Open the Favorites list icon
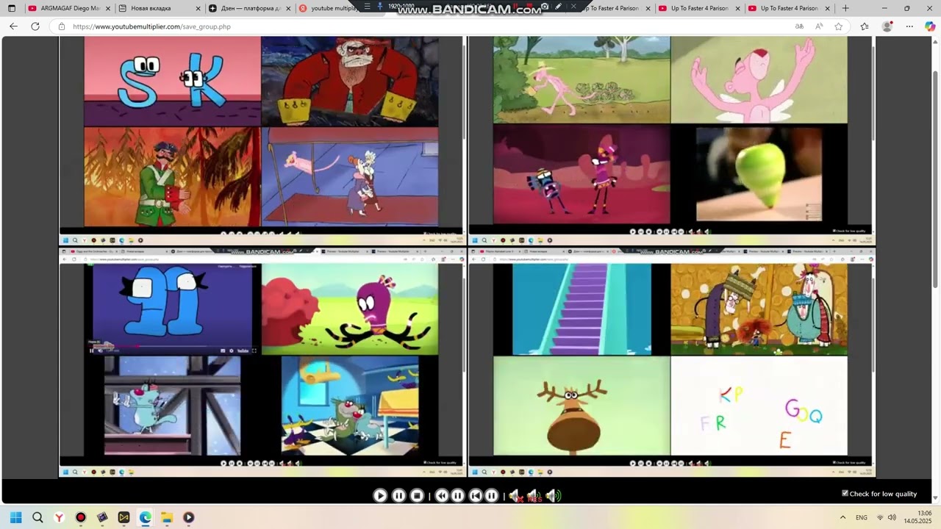The image size is (941, 529). point(865,26)
